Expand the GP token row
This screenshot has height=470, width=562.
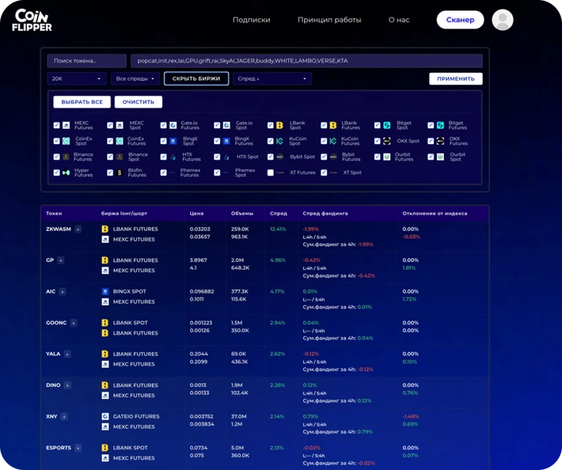(x=61, y=260)
